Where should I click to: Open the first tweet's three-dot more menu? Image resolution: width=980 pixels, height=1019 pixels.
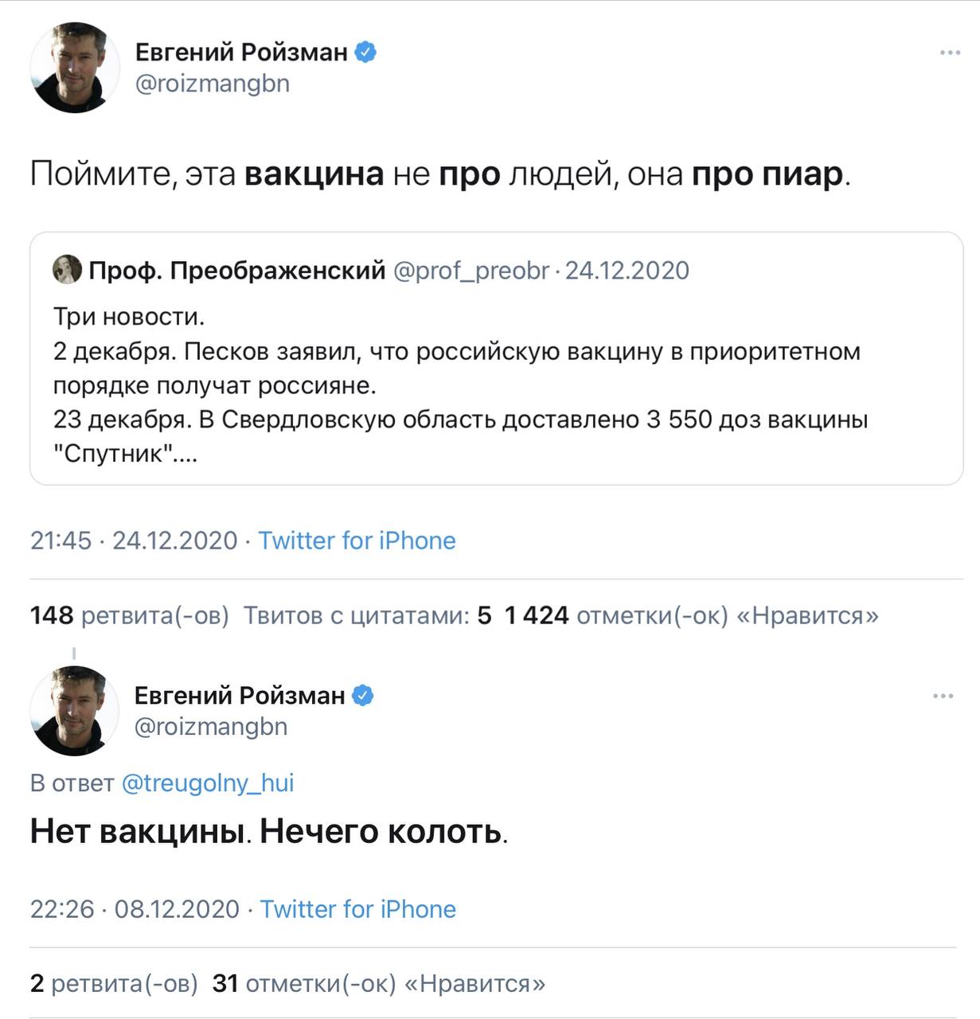[950, 53]
